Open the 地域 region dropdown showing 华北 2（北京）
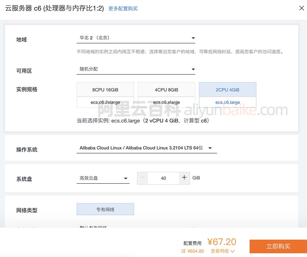Screen dimensions: 307x257 136,38
